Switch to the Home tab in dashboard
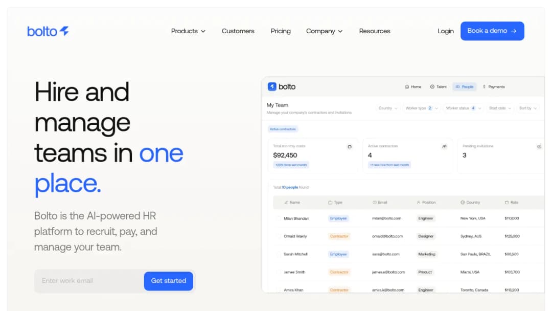 [413, 86]
